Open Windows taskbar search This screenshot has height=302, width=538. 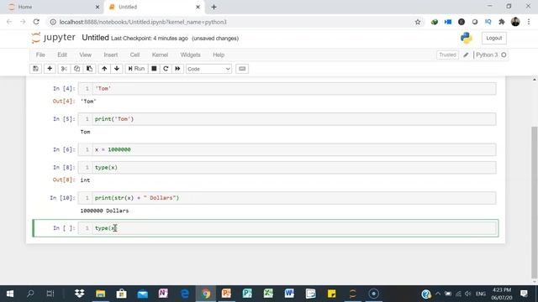point(30,294)
